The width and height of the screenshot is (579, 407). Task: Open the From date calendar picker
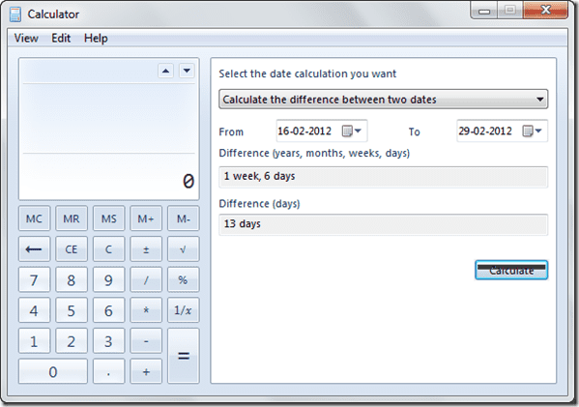(x=352, y=131)
